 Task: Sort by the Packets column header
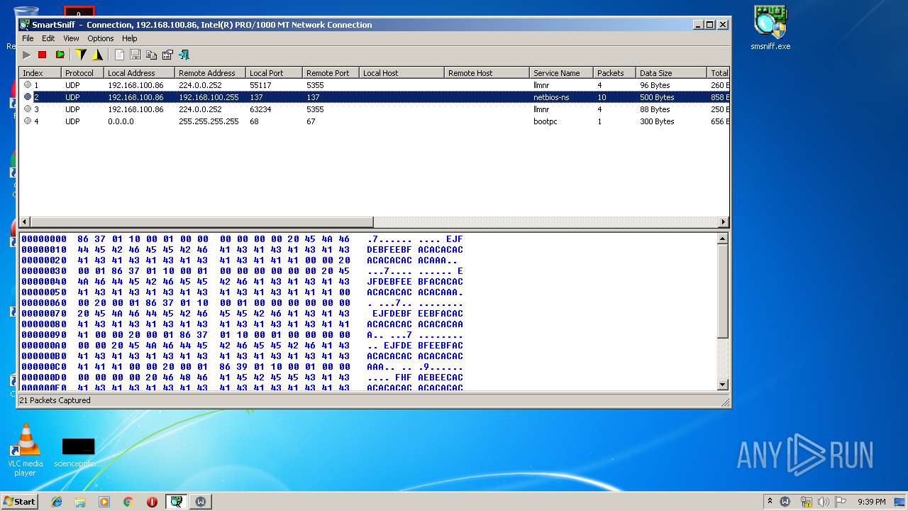(x=614, y=73)
